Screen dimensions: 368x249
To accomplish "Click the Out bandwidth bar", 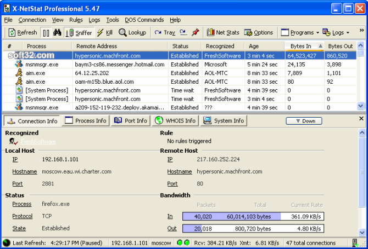I will click(253, 228).
